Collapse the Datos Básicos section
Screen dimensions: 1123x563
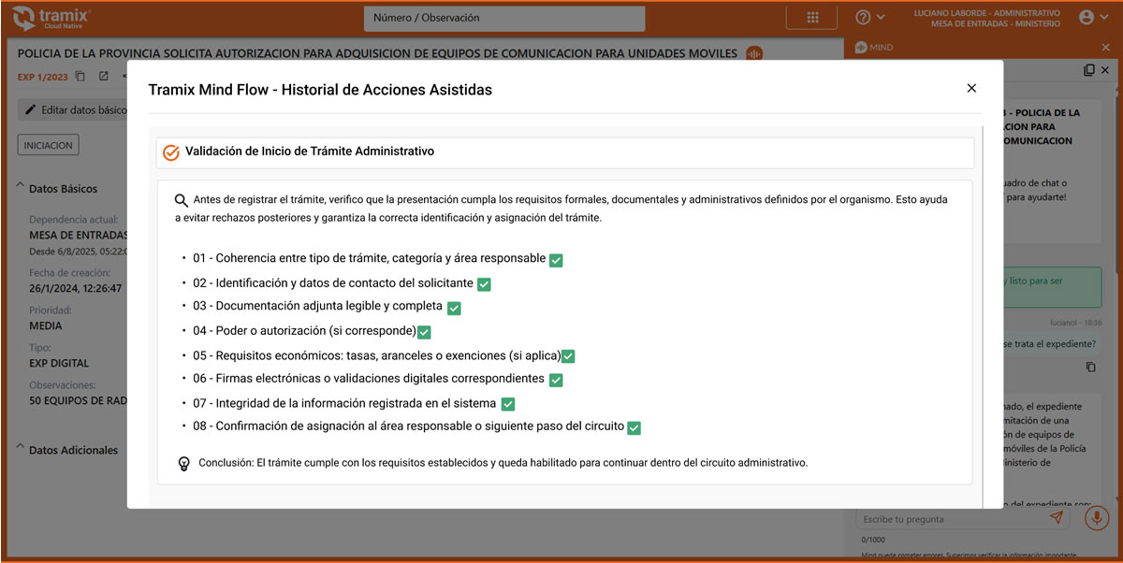point(22,187)
